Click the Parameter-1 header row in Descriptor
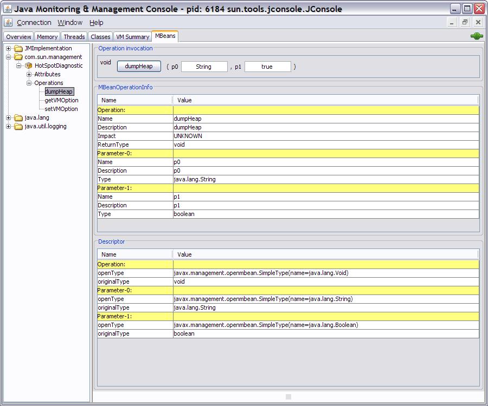 [x=288, y=316]
